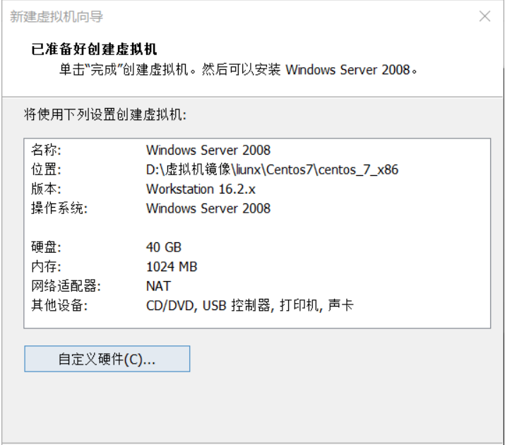
Task: Click the 已准备好创建虚拟机 heading
Action: click(x=94, y=49)
